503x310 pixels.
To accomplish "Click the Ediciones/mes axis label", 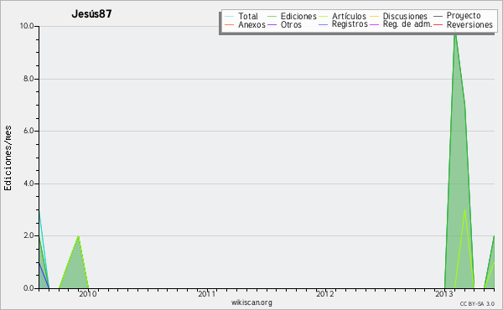I will pyautogui.click(x=8, y=158).
